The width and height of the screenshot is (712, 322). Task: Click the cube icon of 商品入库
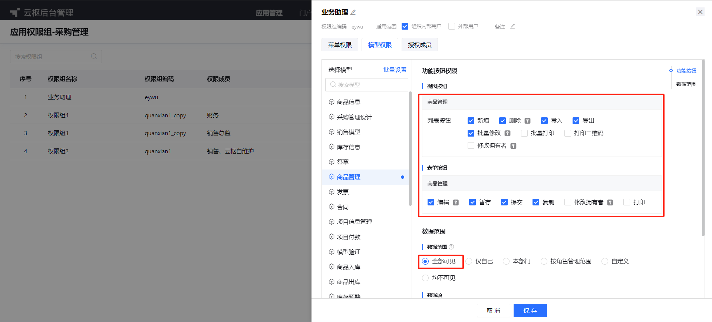(x=332, y=267)
